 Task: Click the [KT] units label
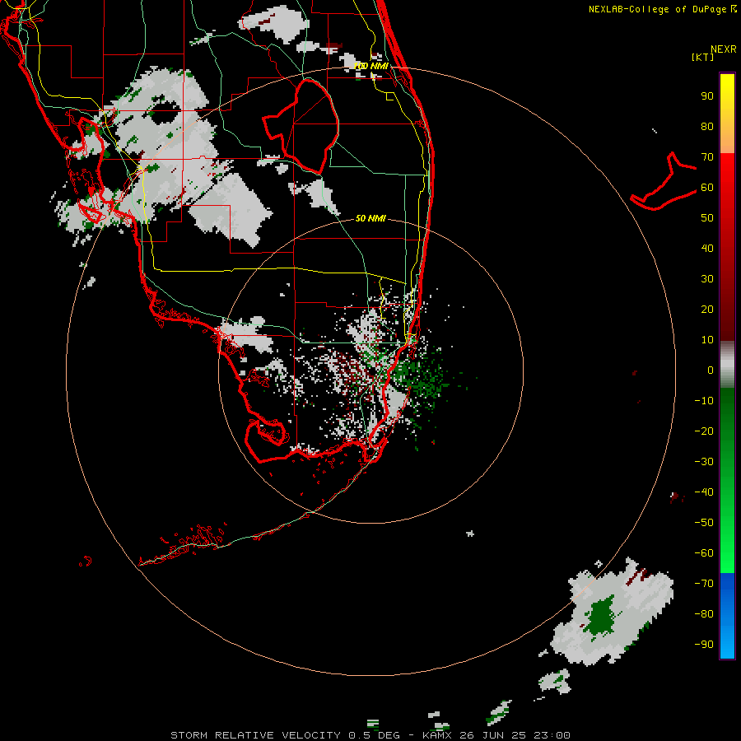coord(703,57)
